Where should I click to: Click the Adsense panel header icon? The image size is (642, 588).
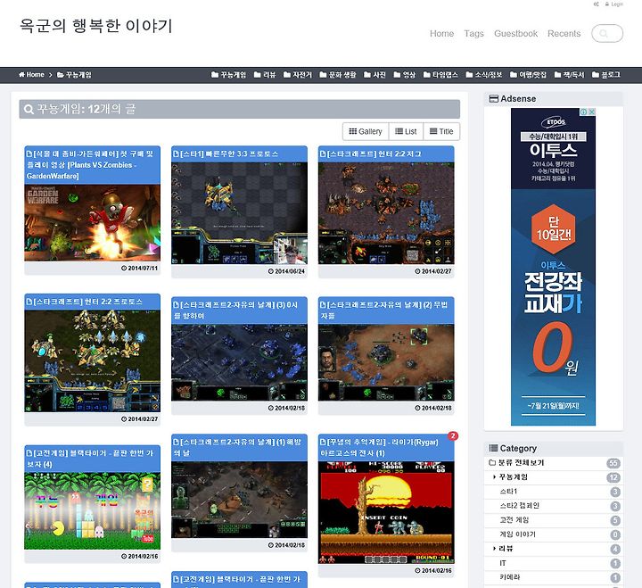point(494,99)
